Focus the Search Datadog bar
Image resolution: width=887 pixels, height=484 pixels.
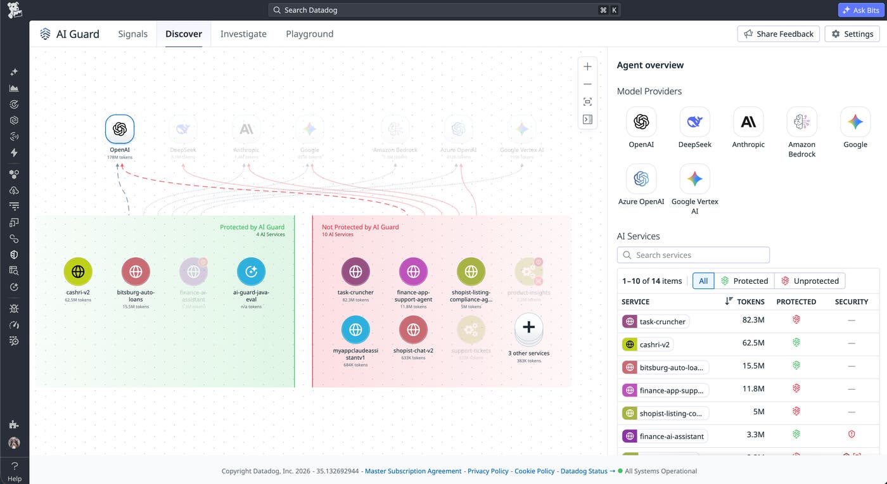(444, 10)
